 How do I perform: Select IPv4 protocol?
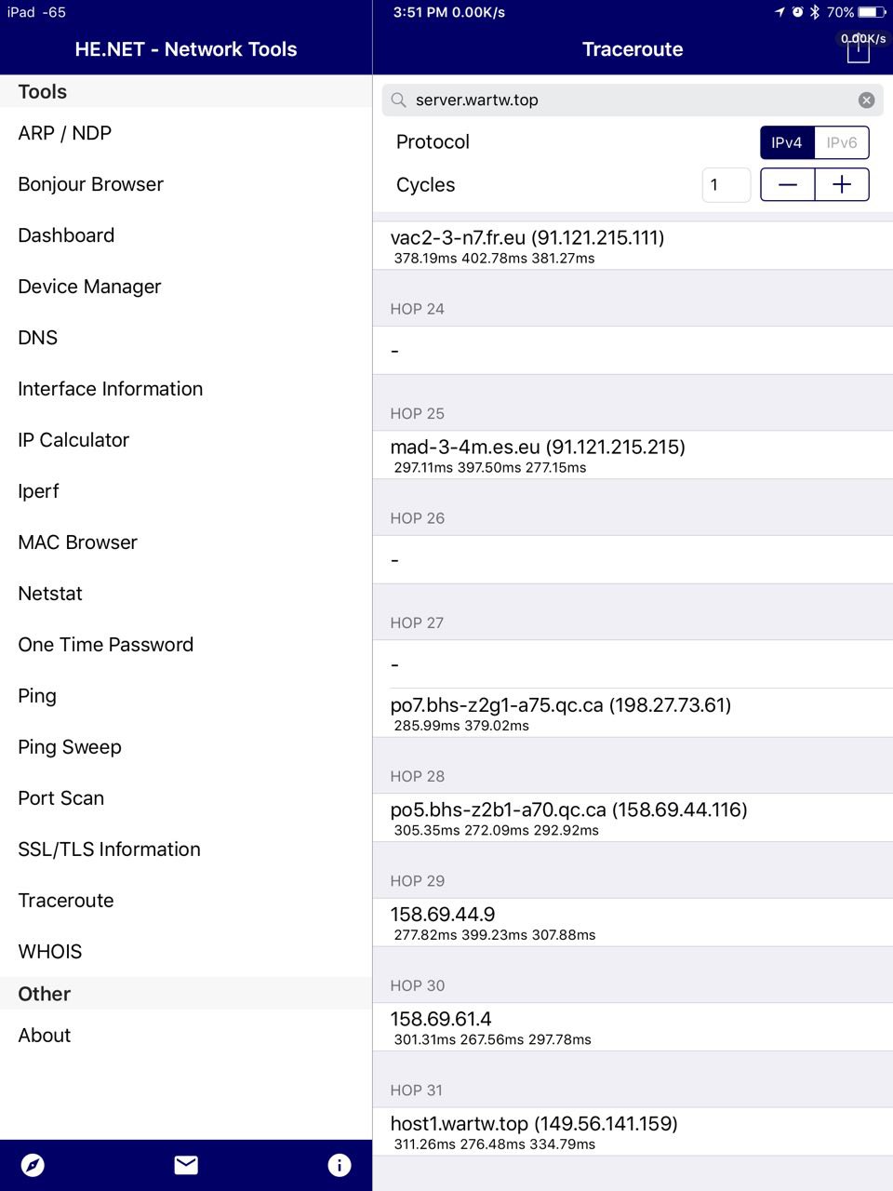pyautogui.click(x=787, y=142)
